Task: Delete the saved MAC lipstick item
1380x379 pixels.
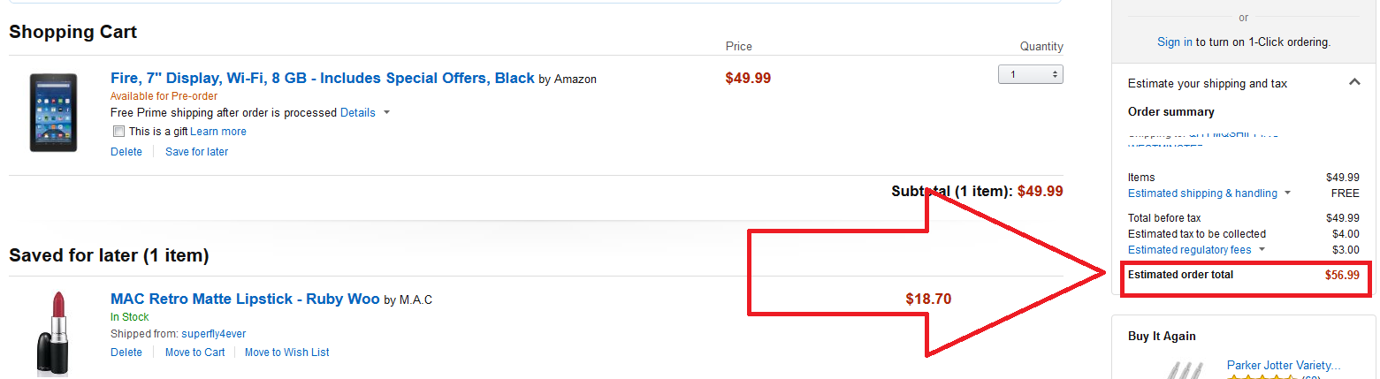Action: [x=126, y=352]
